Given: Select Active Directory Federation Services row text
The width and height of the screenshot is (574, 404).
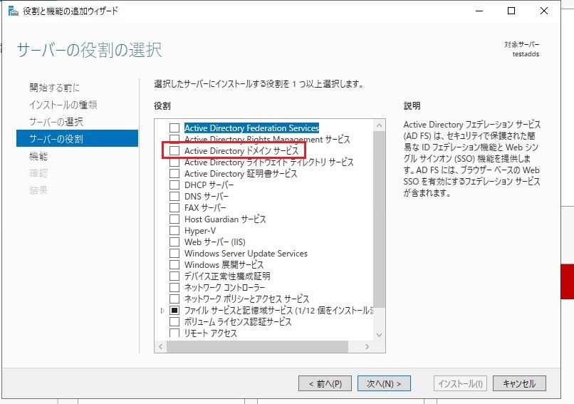Looking at the screenshot, I should click(x=251, y=128).
